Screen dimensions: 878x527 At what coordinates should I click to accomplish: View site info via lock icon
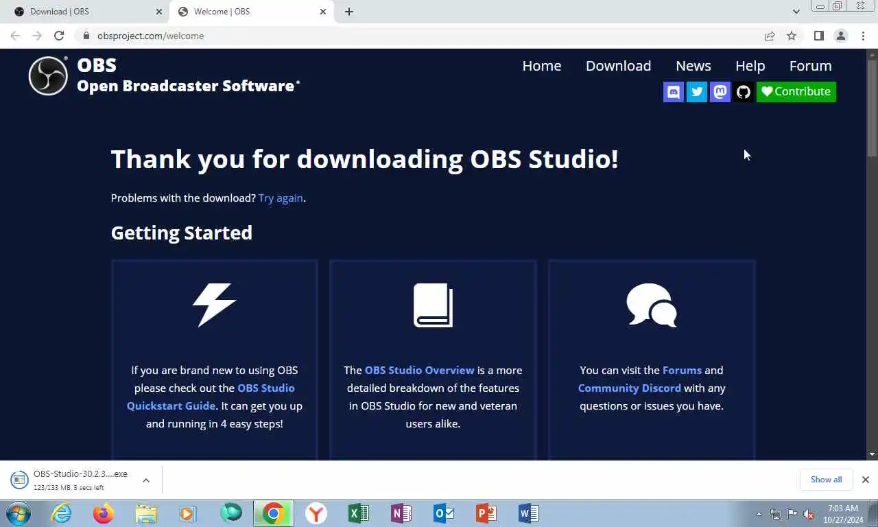(86, 36)
